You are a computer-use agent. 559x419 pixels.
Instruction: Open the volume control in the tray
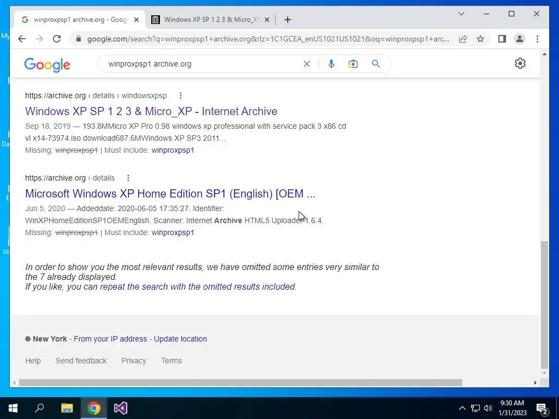click(x=488, y=408)
